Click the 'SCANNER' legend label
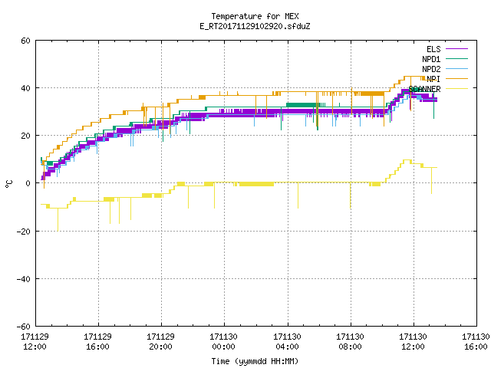 424,89
